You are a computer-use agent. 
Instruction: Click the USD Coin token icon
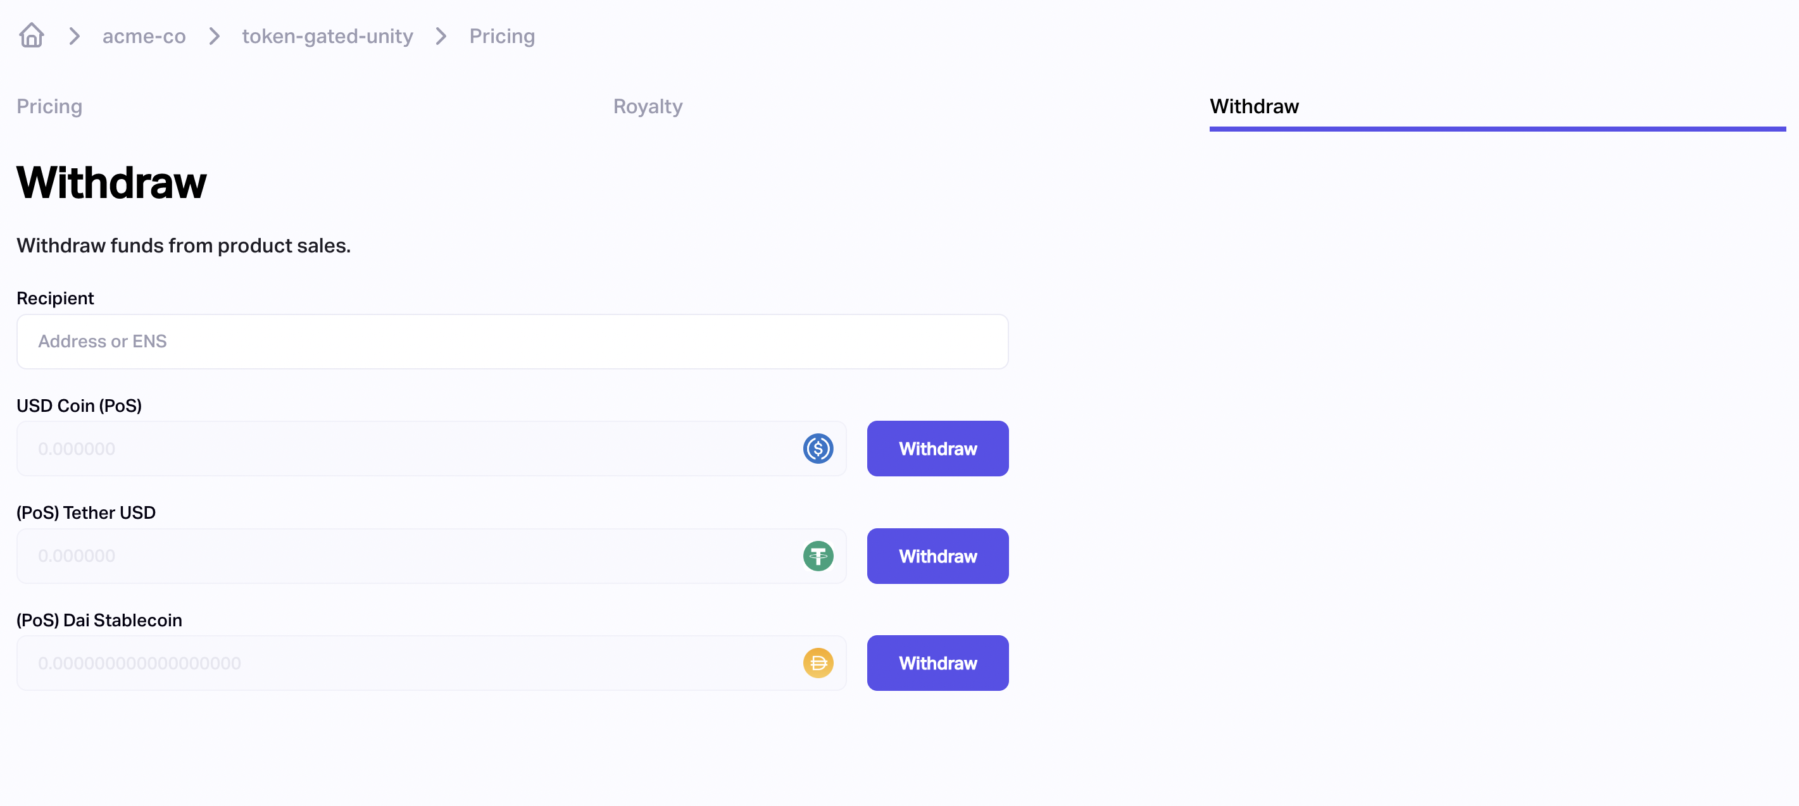818,449
